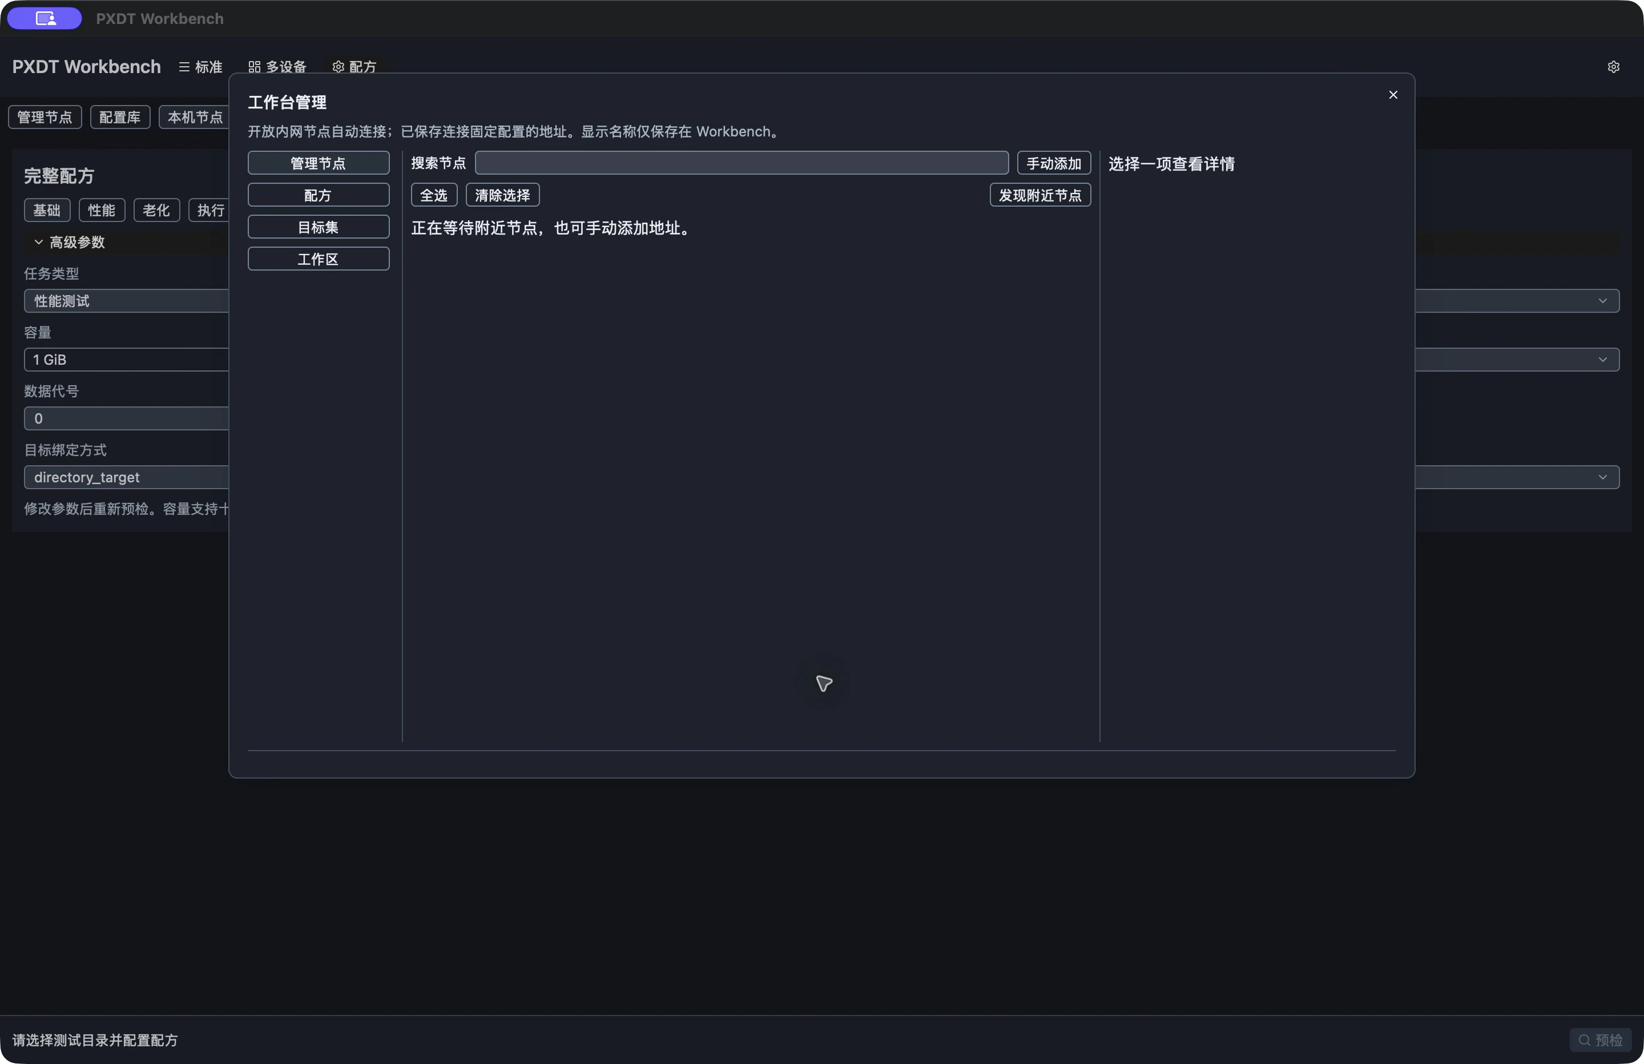Viewport: 1644px width, 1064px height.
Task: Open the 配方 tab in header
Action: point(354,66)
